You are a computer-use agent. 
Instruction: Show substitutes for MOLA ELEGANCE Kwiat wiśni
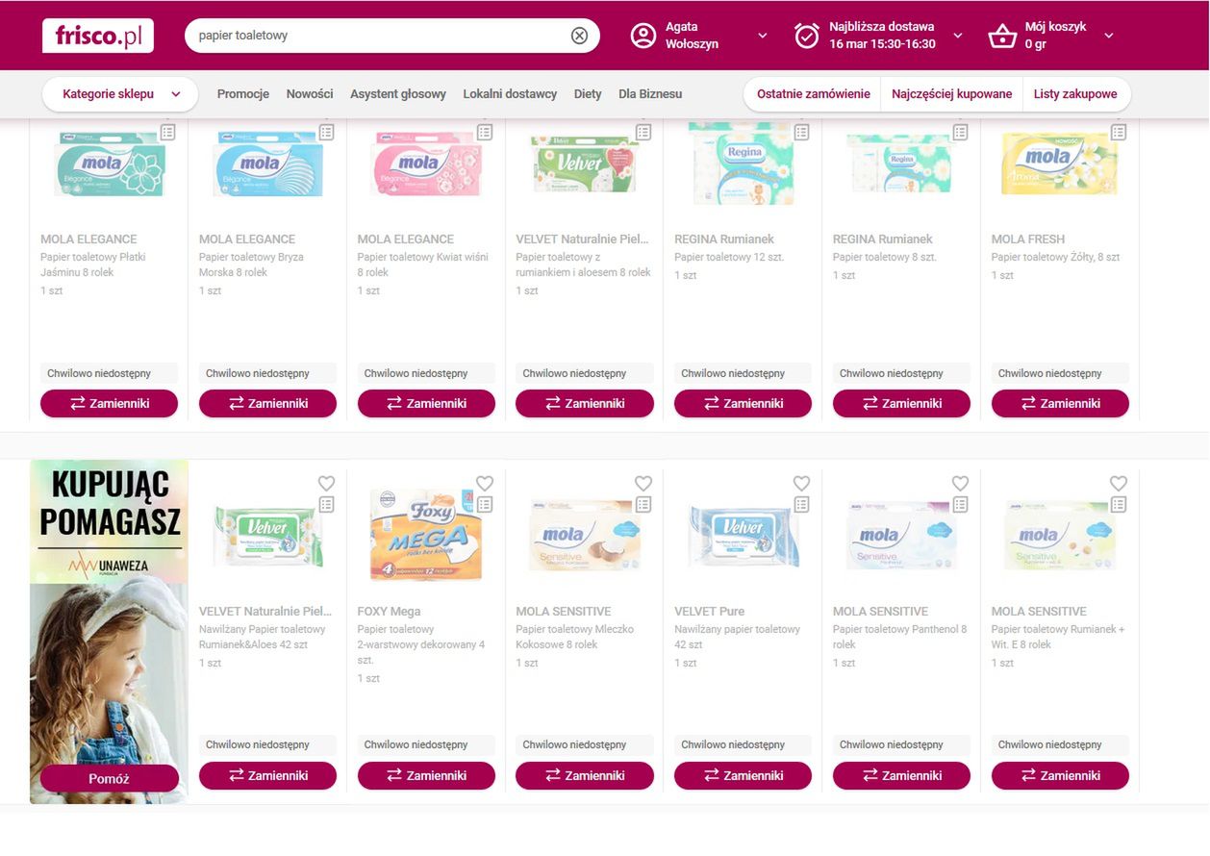[x=426, y=404]
